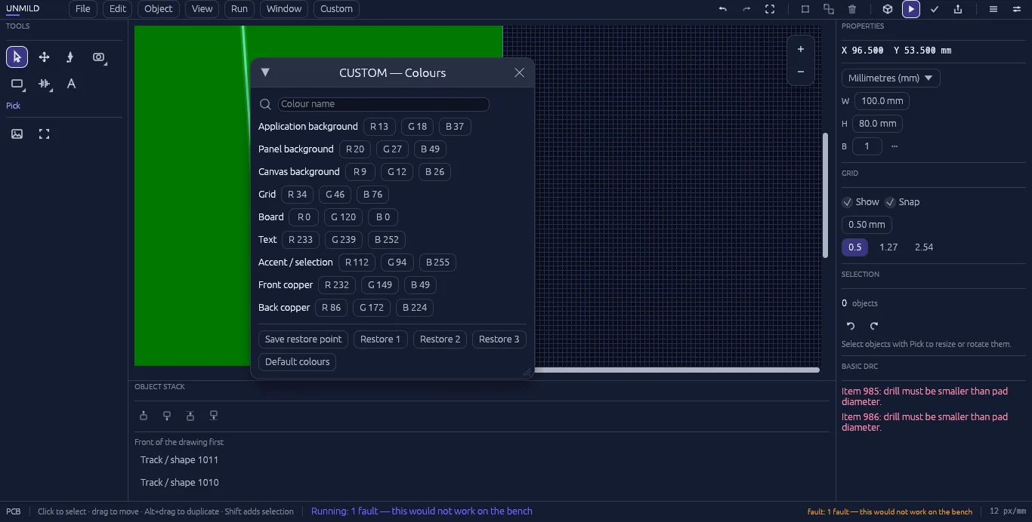1032x522 pixels.
Task: Click the W 100.0 mm width field
Action: coord(882,101)
